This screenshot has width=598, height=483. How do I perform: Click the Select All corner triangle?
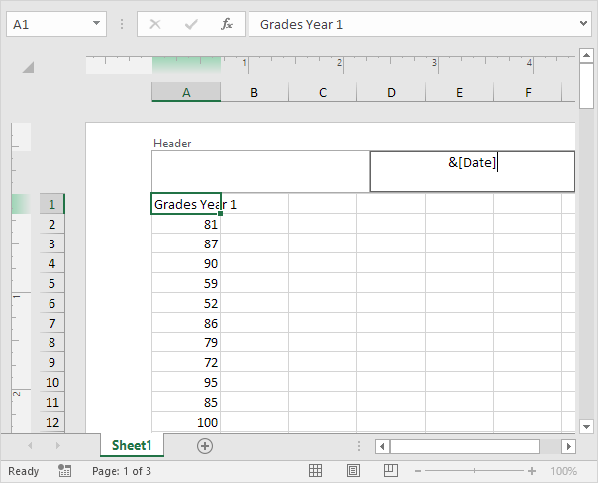click(28, 67)
